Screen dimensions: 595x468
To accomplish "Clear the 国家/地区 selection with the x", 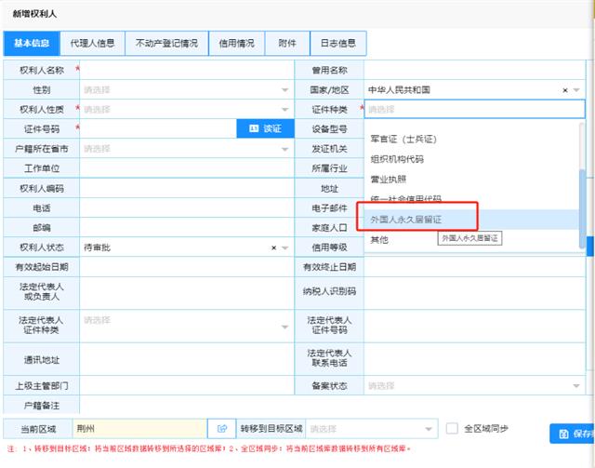I will point(564,90).
